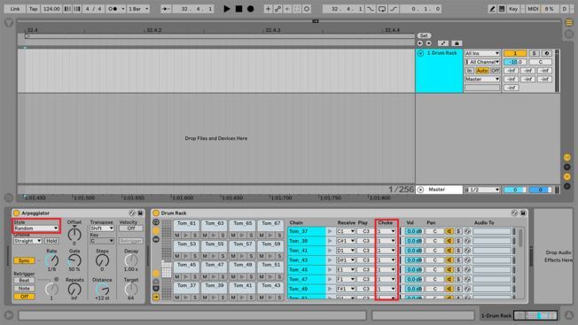Open the Master output routing dropdown
Screen dimensions: 578x325
click(x=481, y=79)
